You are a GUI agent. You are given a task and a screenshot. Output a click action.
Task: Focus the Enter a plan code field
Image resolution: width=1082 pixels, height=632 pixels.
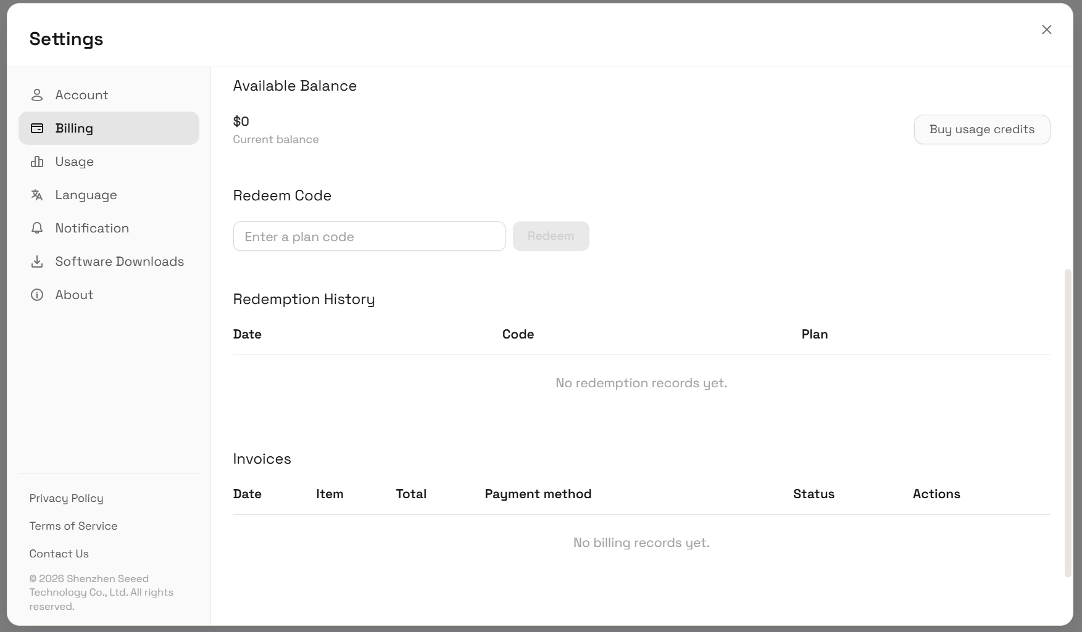369,236
